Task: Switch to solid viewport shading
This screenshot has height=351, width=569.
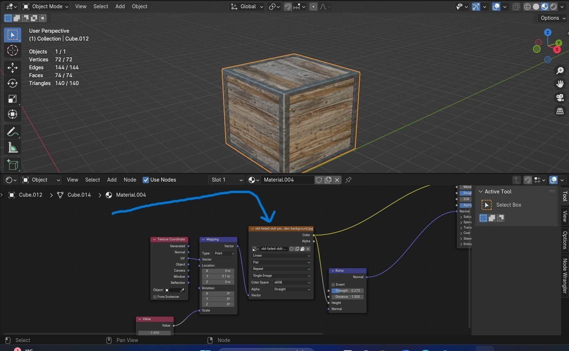Action: 536,6
